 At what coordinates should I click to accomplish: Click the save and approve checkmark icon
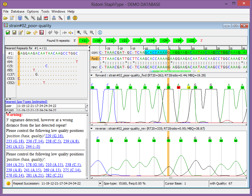pos(8,32)
